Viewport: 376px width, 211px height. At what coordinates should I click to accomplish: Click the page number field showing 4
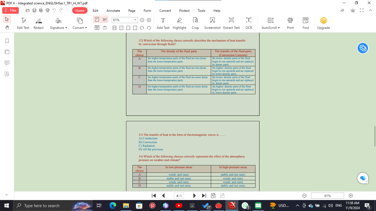(x=179, y=196)
